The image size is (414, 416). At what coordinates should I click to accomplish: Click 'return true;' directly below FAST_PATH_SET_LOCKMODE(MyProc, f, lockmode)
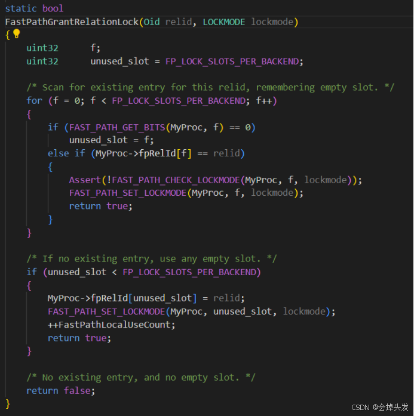coord(100,206)
